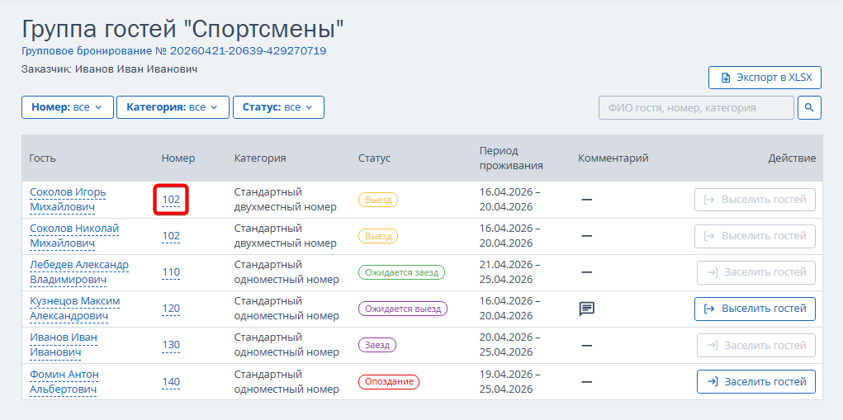Open room 110 link
The image size is (843, 420).
coord(171,272)
